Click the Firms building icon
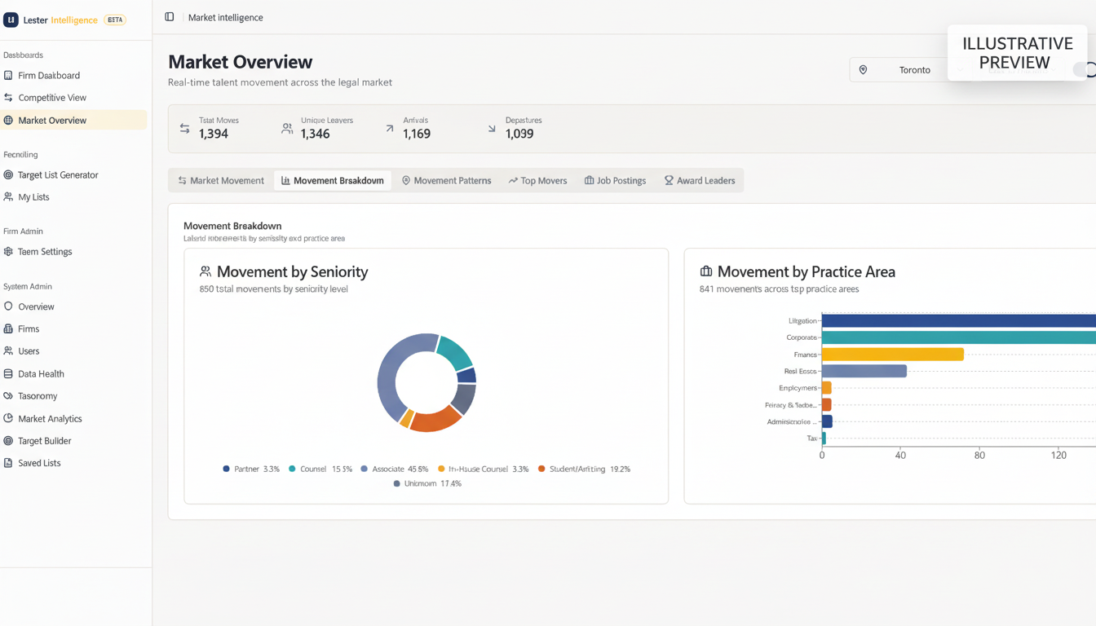 (8, 328)
